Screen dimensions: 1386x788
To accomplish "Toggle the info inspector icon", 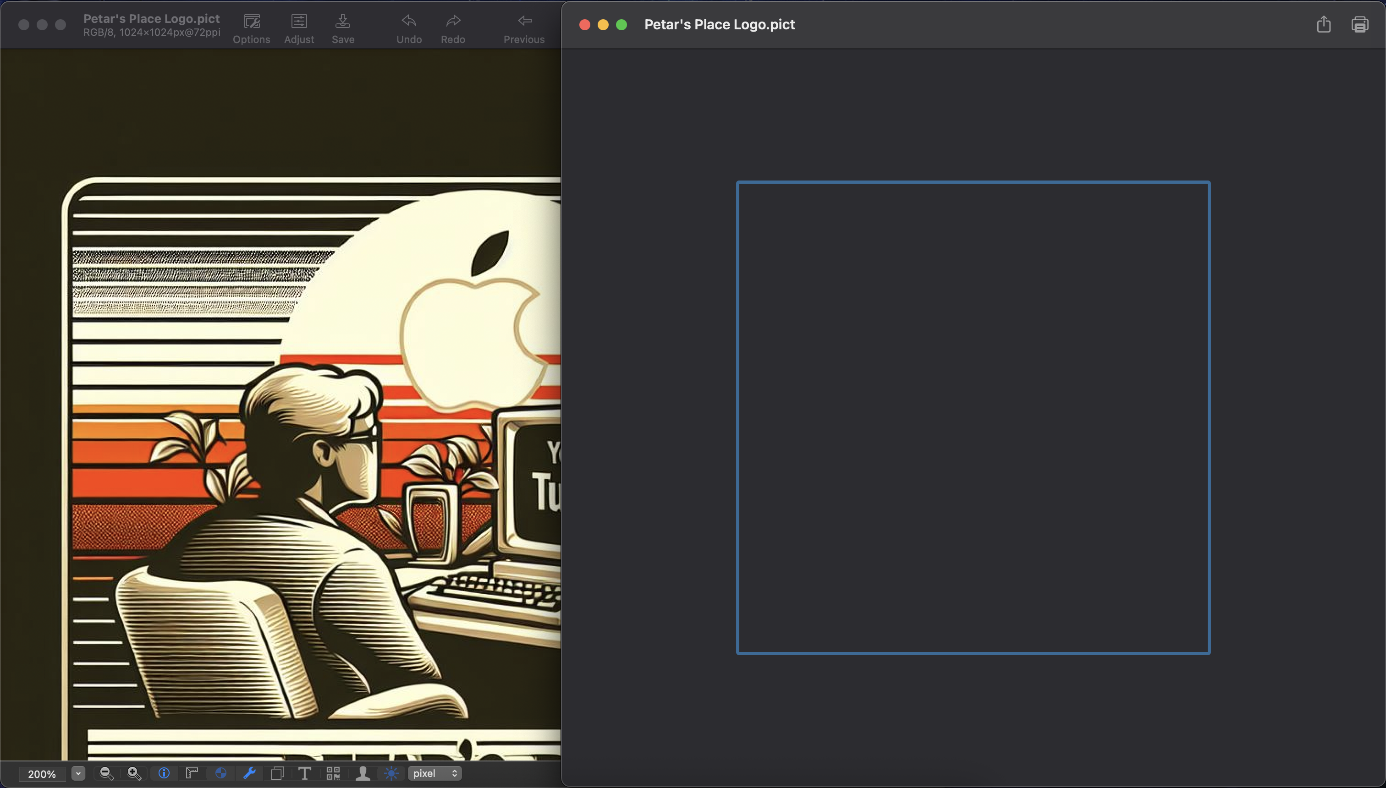I will 164,773.
